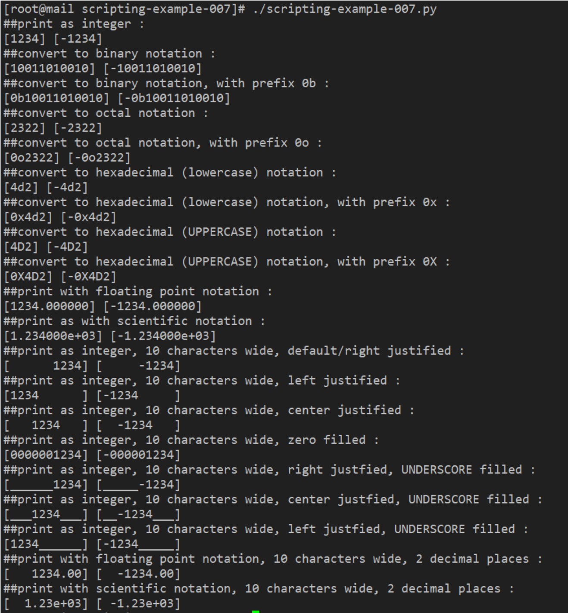Image resolution: width=568 pixels, height=613 pixels.
Task: Click the '##print with floating point notation :' line
Action: point(138,292)
